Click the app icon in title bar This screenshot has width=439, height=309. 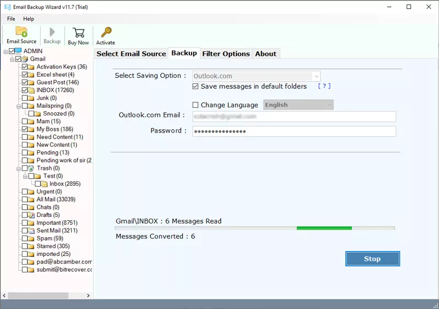[8, 7]
